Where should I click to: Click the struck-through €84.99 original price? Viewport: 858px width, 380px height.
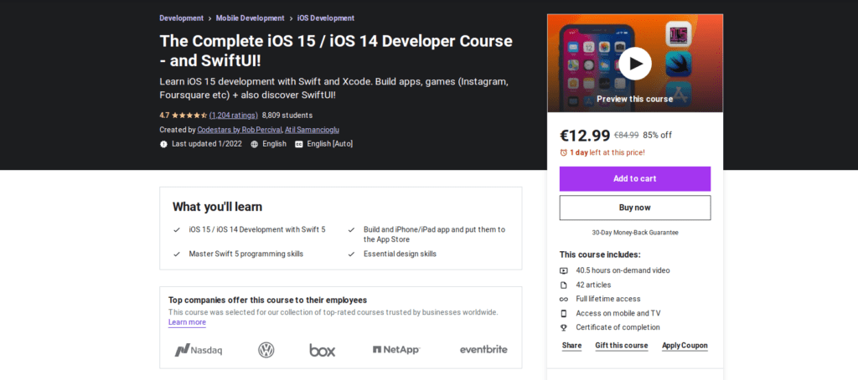click(x=626, y=135)
